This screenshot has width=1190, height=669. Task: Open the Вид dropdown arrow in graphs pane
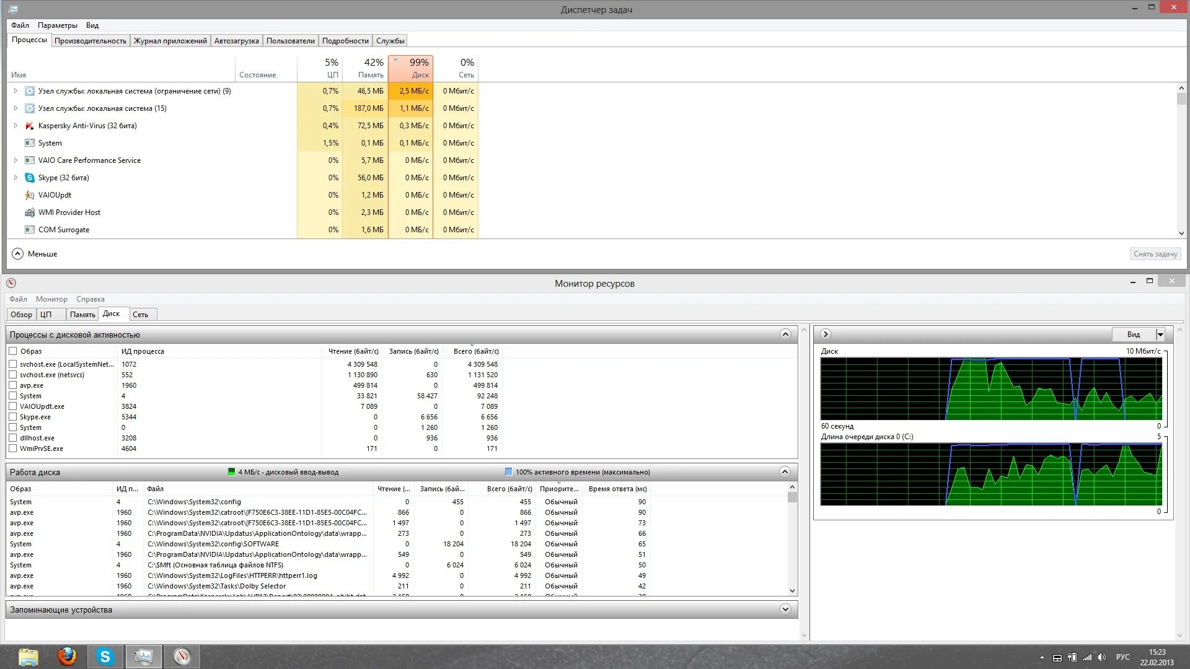(x=1160, y=334)
